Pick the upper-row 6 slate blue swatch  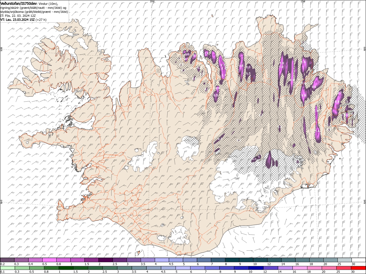[x=204, y=260]
